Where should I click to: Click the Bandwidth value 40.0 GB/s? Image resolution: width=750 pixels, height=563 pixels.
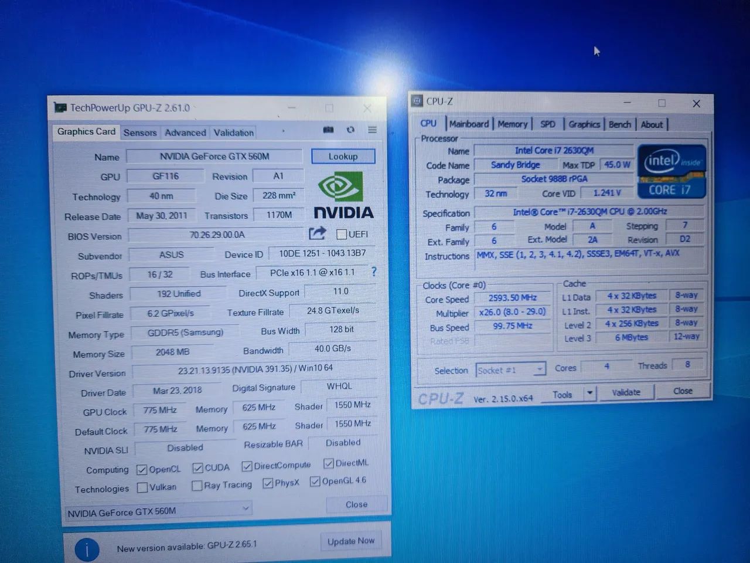(333, 348)
